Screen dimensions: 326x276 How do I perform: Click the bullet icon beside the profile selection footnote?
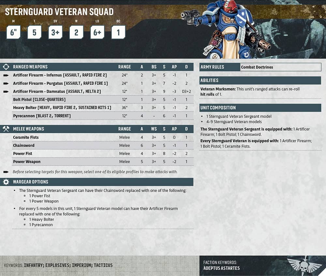(x=6, y=172)
